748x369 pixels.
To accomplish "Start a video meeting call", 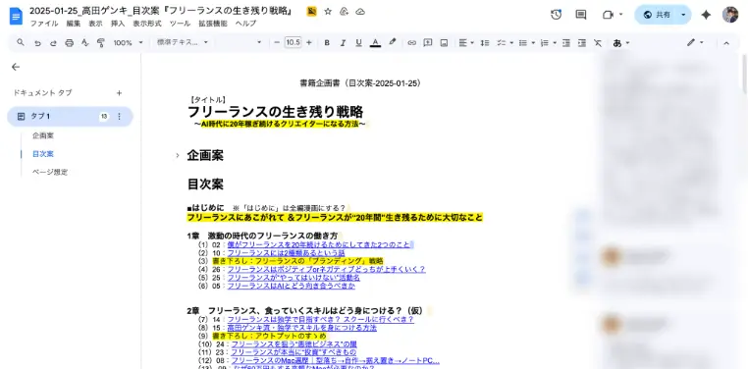I will (x=608, y=15).
